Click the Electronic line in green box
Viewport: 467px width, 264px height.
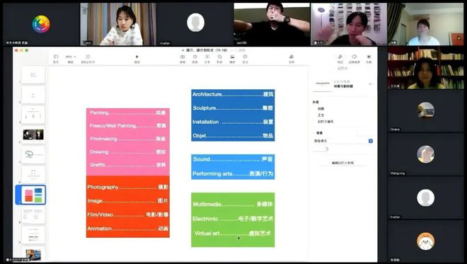pyautogui.click(x=233, y=219)
